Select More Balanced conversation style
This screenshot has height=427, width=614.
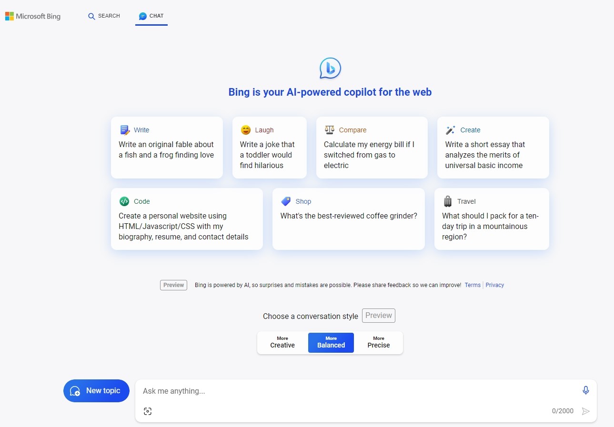(331, 342)
